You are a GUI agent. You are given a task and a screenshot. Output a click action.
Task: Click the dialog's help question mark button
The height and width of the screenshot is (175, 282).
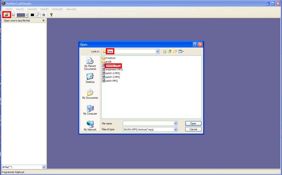tap(195, 44)
